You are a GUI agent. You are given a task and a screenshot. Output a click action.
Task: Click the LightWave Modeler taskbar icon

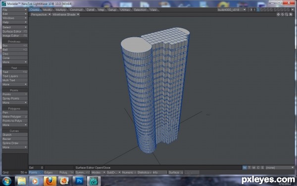coord(94,181)
